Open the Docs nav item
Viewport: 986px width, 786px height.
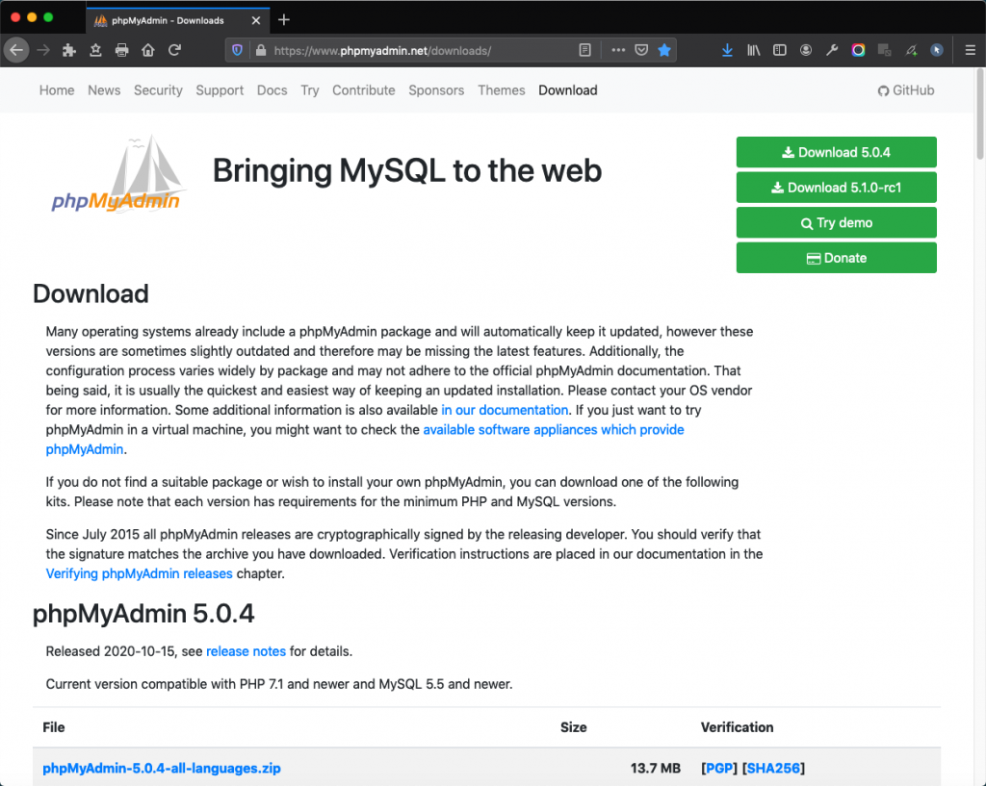(x=272, y=90)
